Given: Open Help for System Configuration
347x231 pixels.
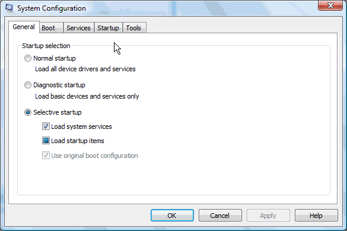Looking at the screenshot, I should pyautogui.click(x=316, y=216).
